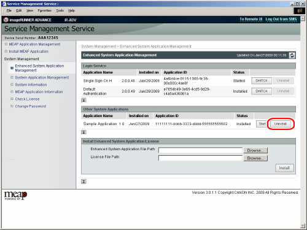Open the Tools menu

coord(60,10)
